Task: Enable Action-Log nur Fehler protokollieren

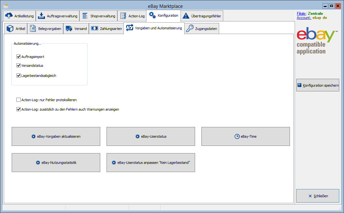Action: pos(18,100)
